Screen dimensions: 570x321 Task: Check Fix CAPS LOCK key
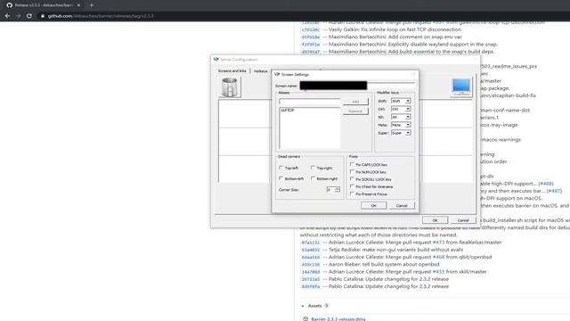pyautogui.click(x=352, y=164)
